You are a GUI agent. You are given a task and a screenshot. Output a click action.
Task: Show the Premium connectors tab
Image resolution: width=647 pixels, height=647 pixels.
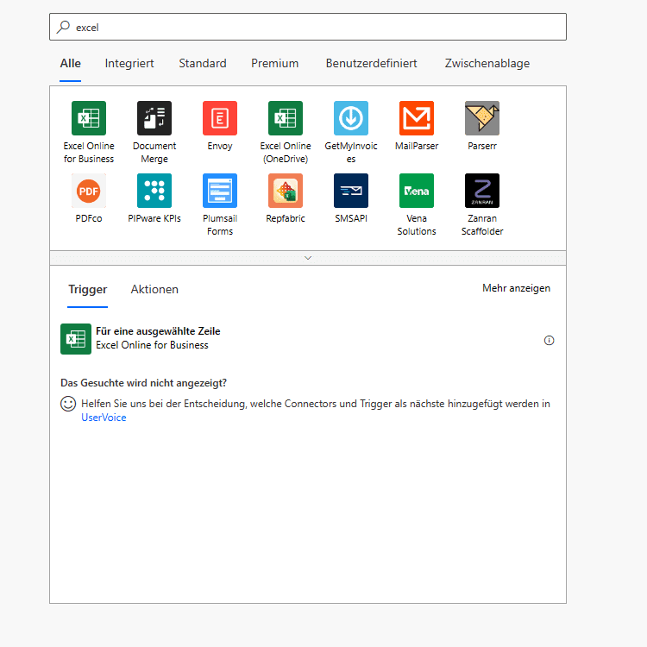coord(275,64)
